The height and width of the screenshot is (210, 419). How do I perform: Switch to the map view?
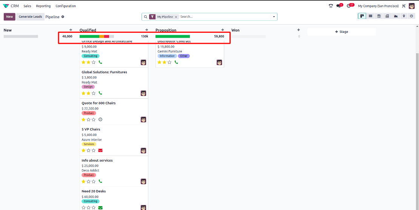(x=404, y=16)
